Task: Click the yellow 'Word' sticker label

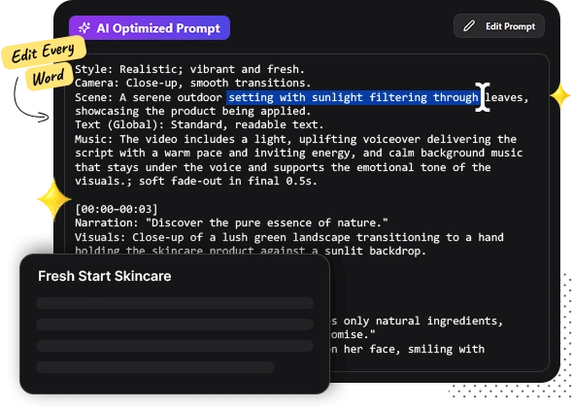Action: pos(49,77)
